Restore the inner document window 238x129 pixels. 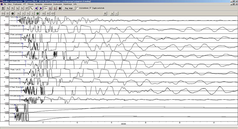234,4
